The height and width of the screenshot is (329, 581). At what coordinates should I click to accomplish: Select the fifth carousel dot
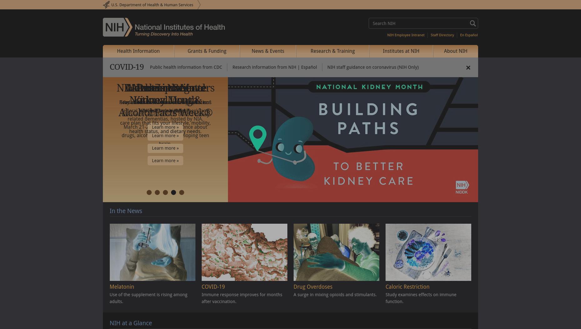click(182, 192)
